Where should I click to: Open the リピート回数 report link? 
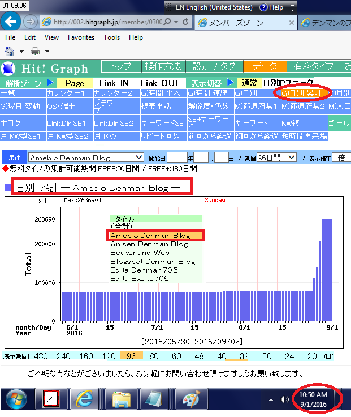pyautogui.click(x=164, y=136)
